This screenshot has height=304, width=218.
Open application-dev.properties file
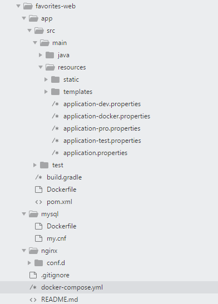click(x=102, y=104)
